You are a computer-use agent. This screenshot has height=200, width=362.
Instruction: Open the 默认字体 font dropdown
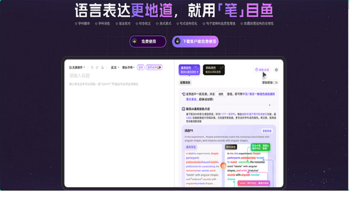point(128,68)
